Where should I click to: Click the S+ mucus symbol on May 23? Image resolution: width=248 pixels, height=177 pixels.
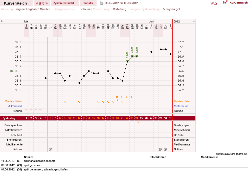(108, 102)
